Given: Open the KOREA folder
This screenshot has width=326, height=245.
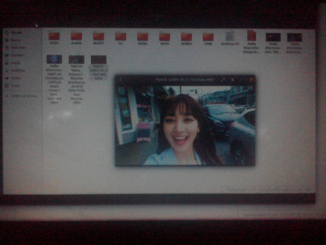Looking at the screenshot, I should pyautogui.click(x=186, y=37).
